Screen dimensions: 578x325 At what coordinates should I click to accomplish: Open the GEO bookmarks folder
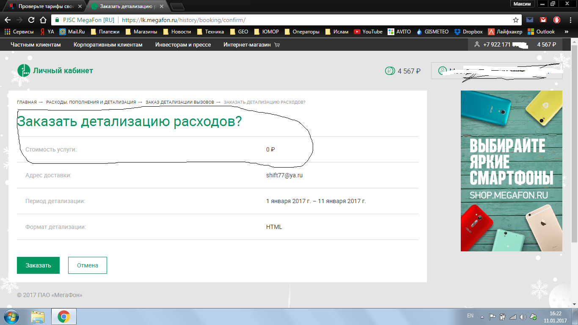tap(239, 32)
